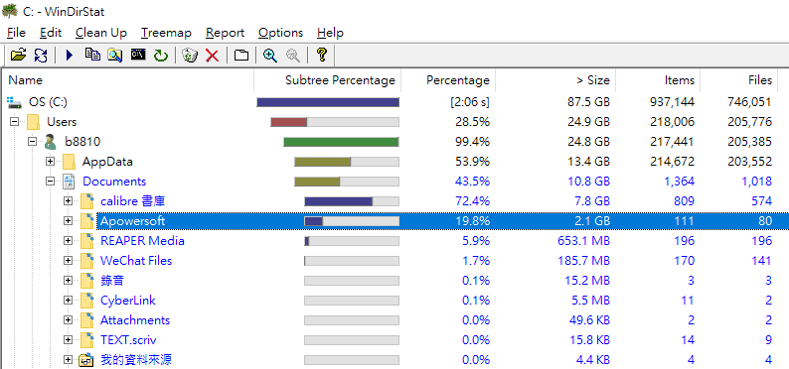
Task: Click the Open folder toolbar icon
Action: (x=18, y=55)
